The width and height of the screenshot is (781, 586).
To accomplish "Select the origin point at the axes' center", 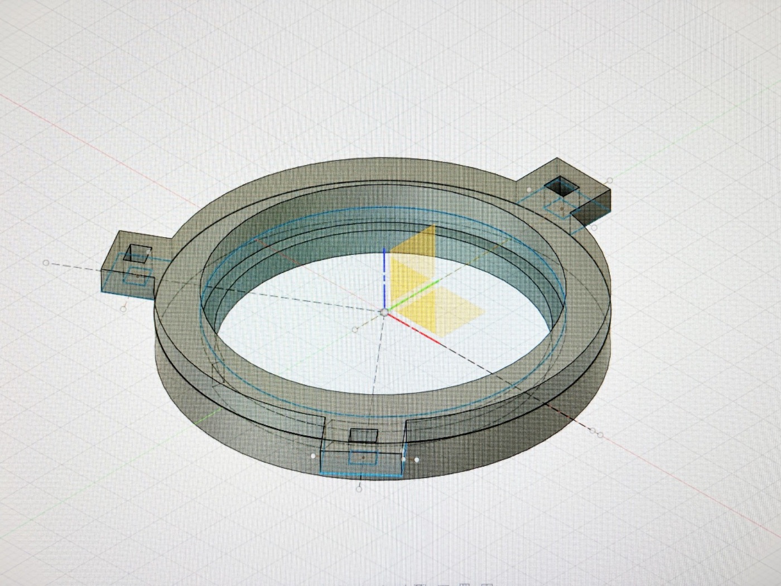I will (384, 312).
